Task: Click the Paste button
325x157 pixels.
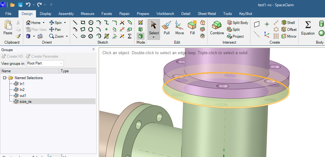Action: pyautogui.click(x=8, y=28)
